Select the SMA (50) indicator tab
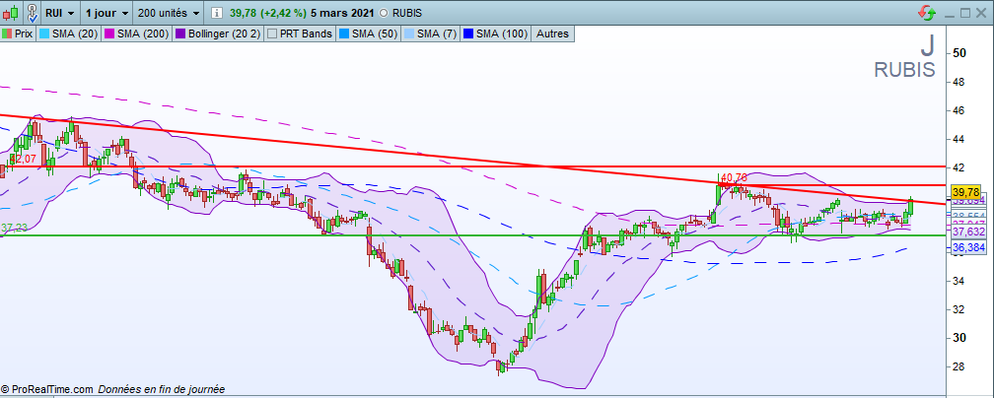994x398 pixels. coord(367,33)
